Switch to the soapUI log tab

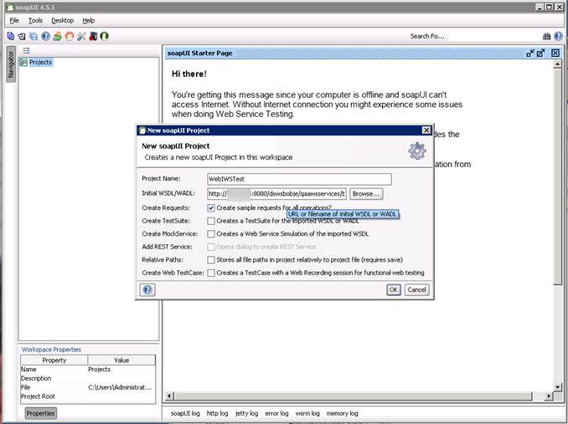185,413
